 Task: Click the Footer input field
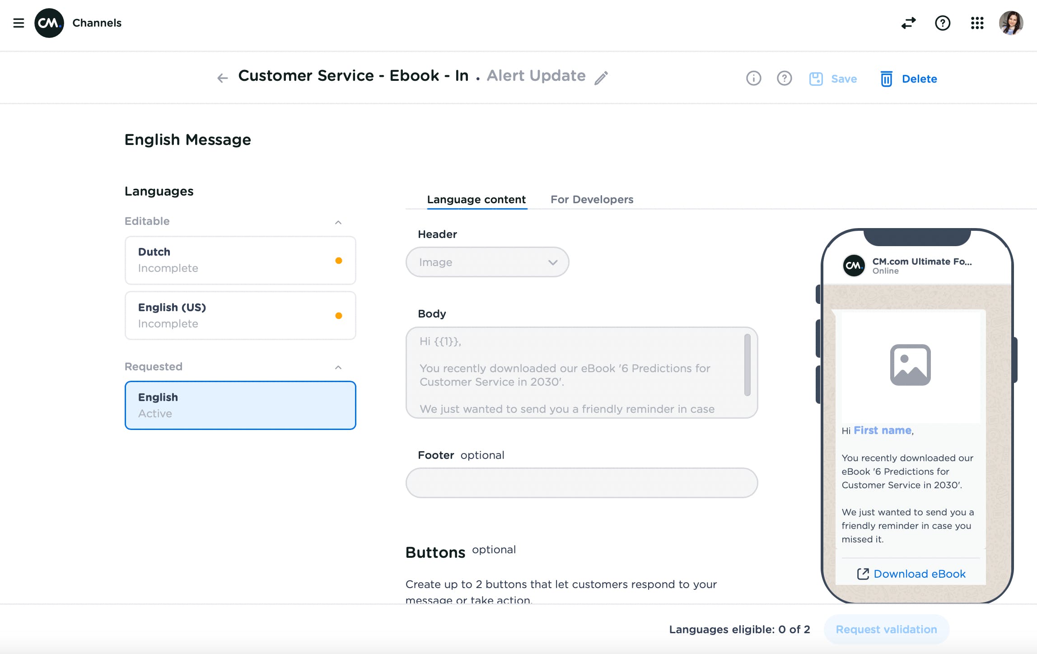581,483
